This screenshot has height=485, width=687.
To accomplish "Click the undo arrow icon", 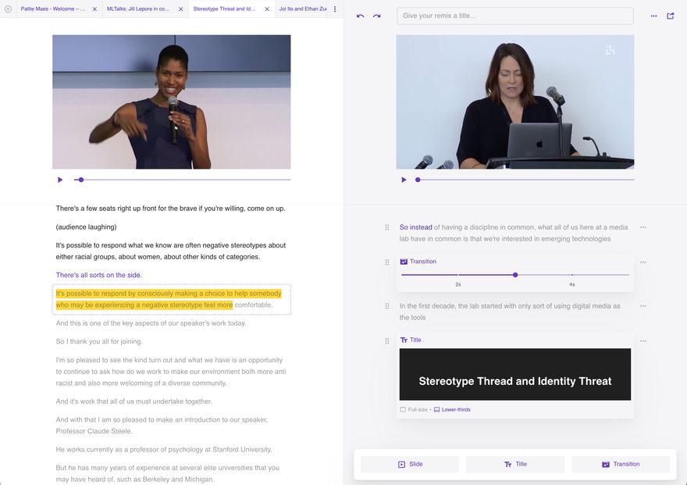I will click(361, 16).
